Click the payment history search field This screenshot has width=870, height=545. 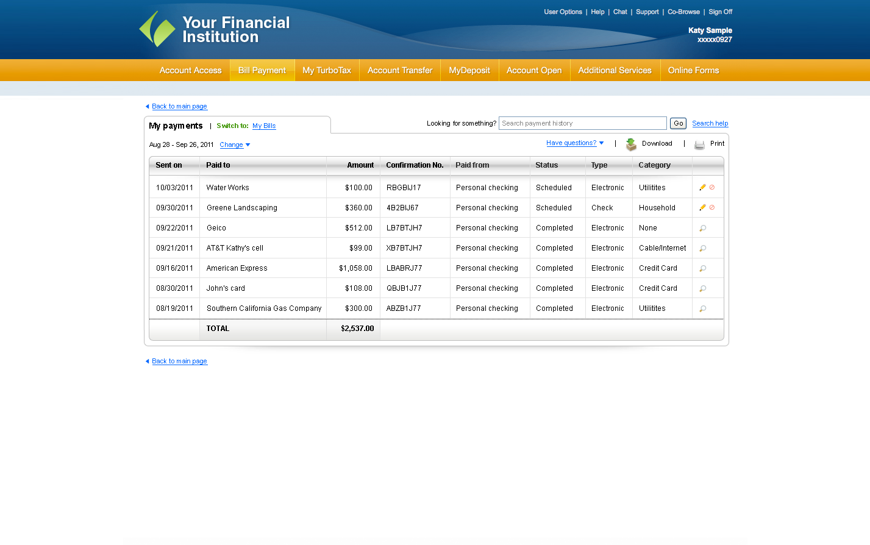[582, 123]
